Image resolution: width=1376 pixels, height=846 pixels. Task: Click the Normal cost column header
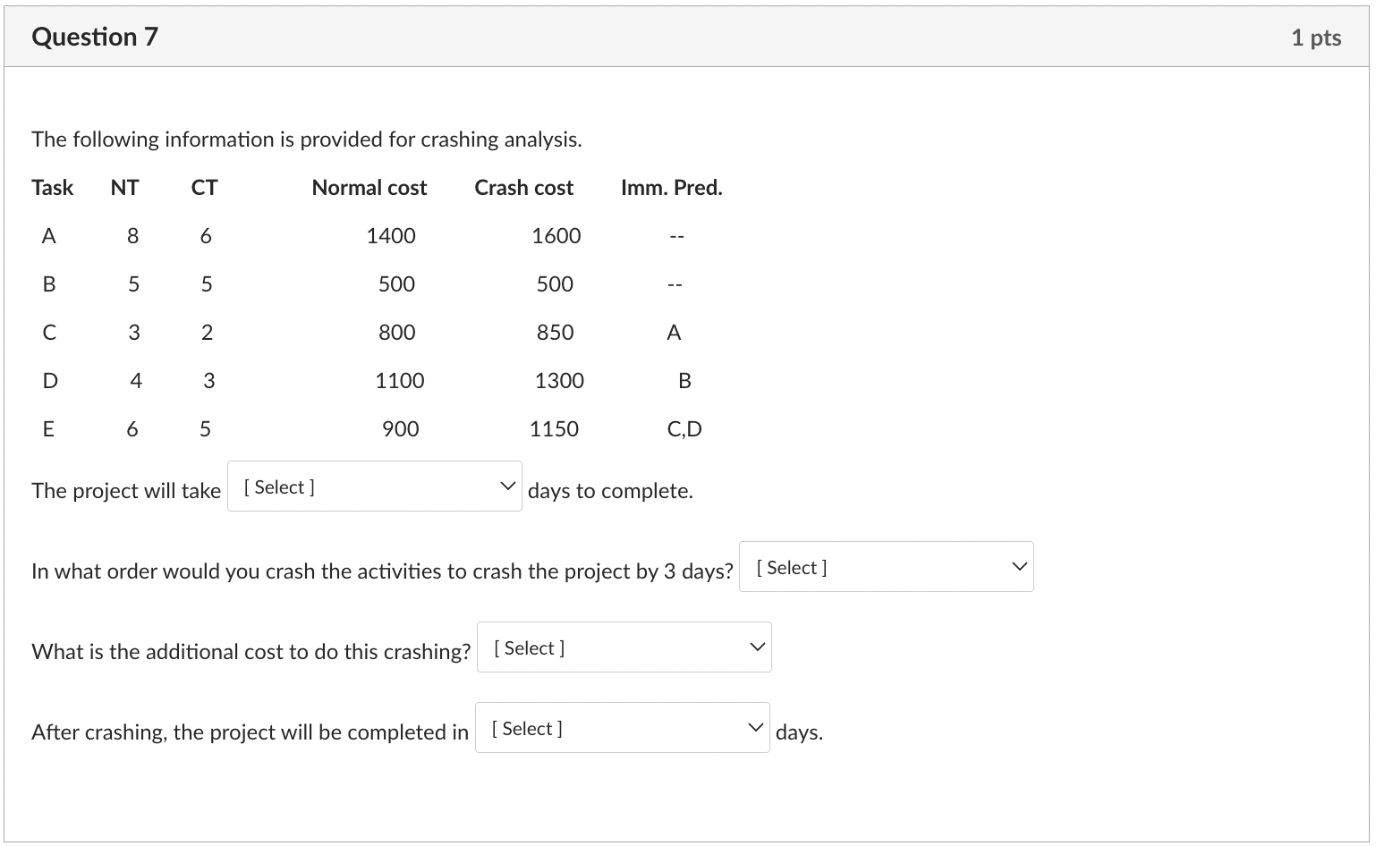point(369,187)
